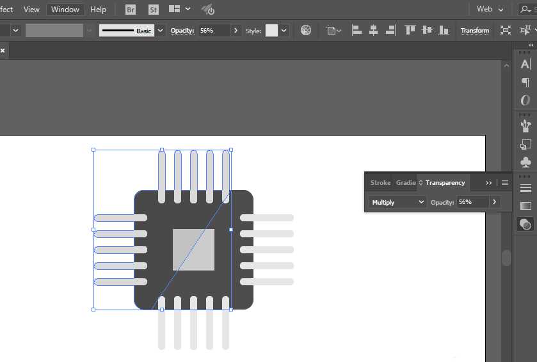Expand the Basic brush definition dropdown
The image size is (537, 362).
pos(160,31)
